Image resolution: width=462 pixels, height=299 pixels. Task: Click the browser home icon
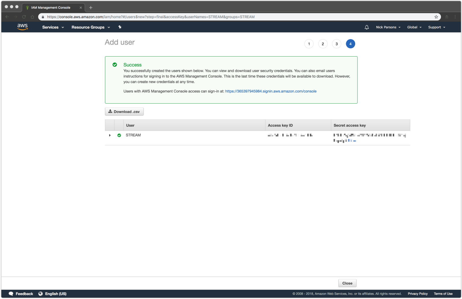(x=32, y=17)
